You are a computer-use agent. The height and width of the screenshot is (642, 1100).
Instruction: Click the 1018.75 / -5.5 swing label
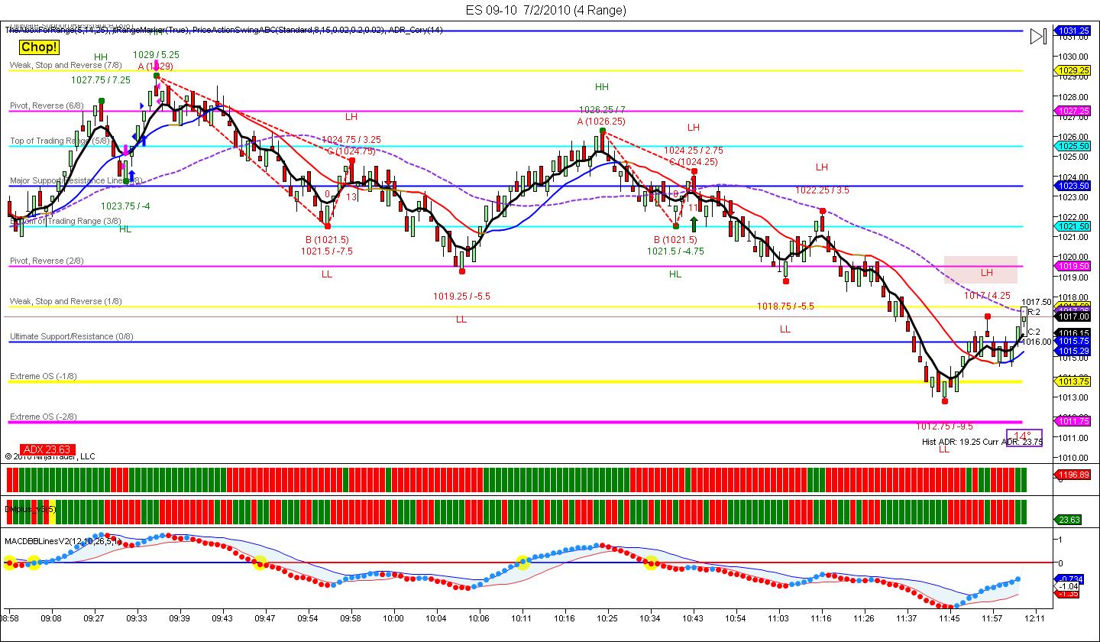point(785,306)
